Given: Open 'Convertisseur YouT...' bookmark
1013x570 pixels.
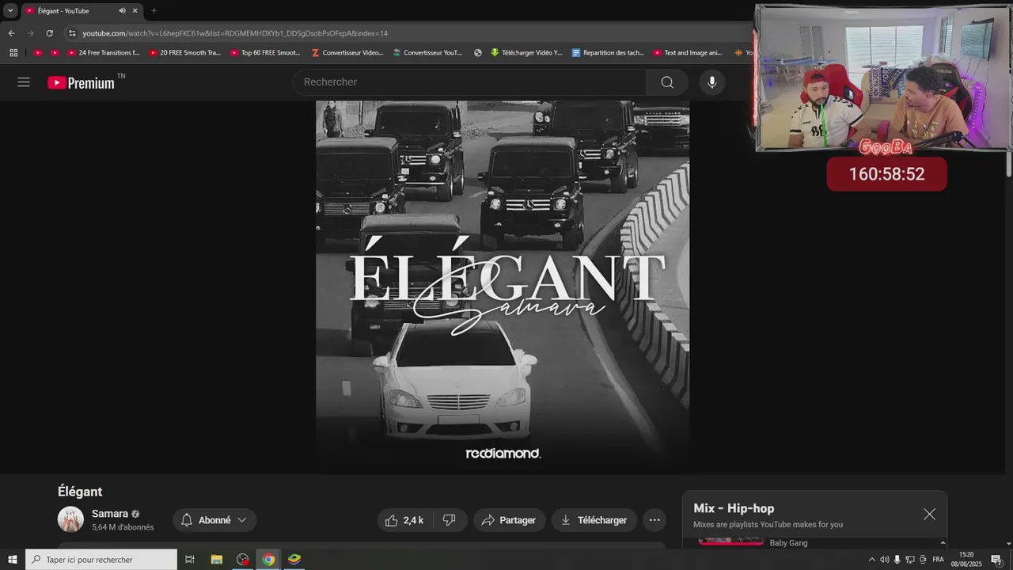Looking at the screenshot, I should (427, 53).
